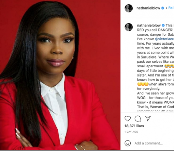Click the nathanielblow header profile avatar
The height and width of the screenshot is (151, 174).
click(x=129, y=8)
